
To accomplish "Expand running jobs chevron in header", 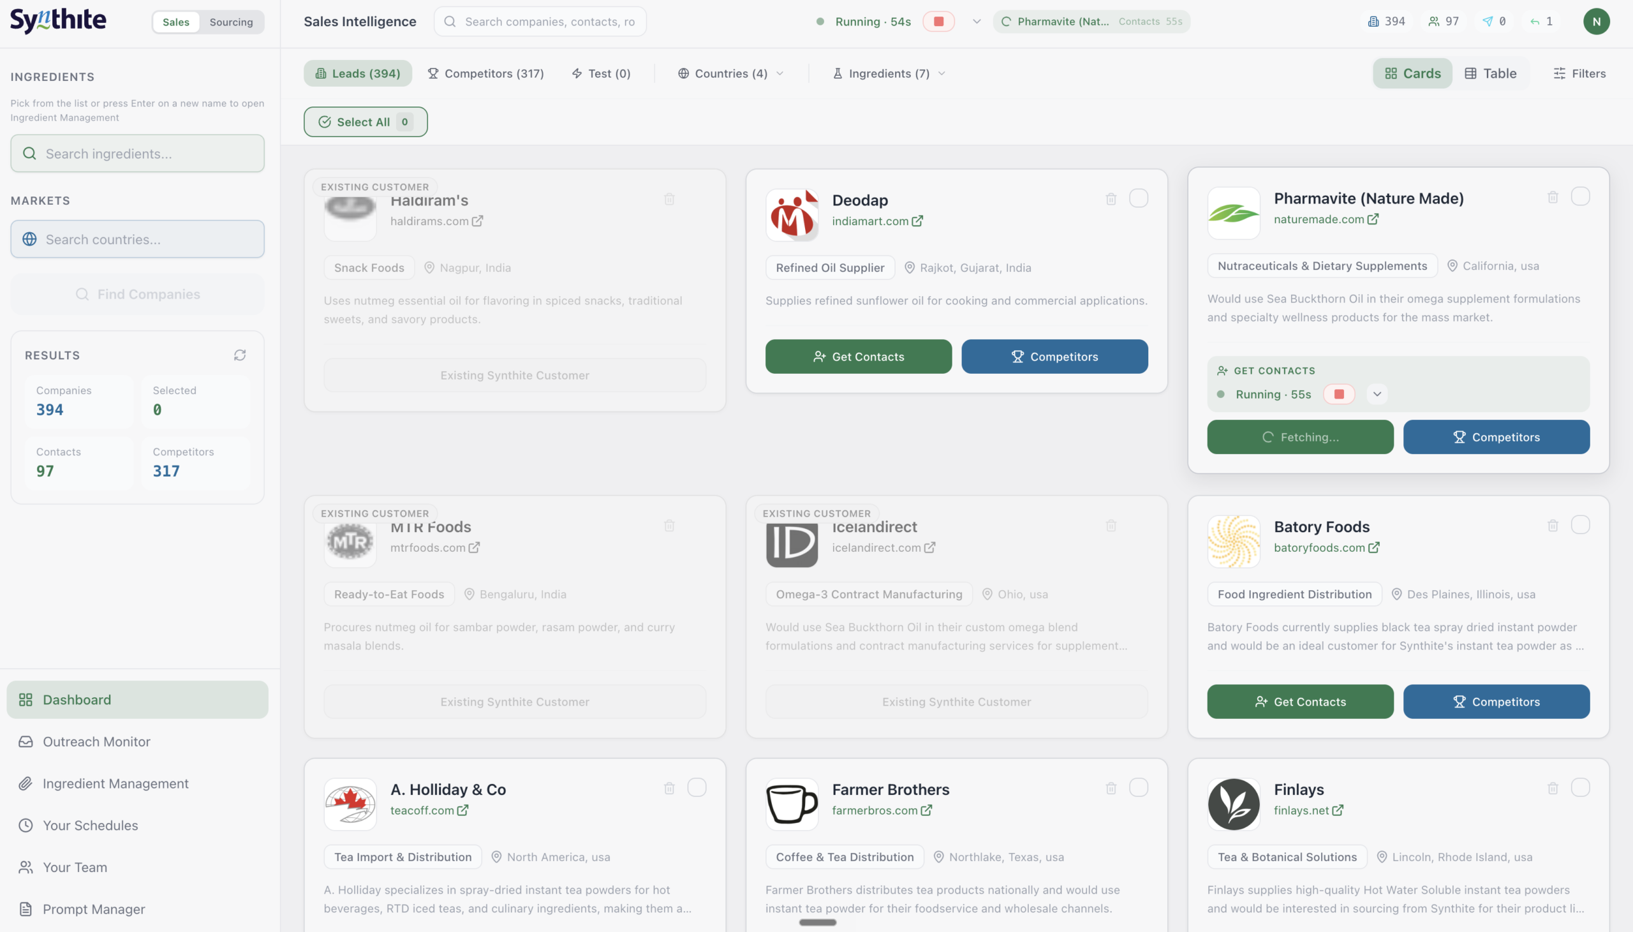I will click(x=977, y=21).
